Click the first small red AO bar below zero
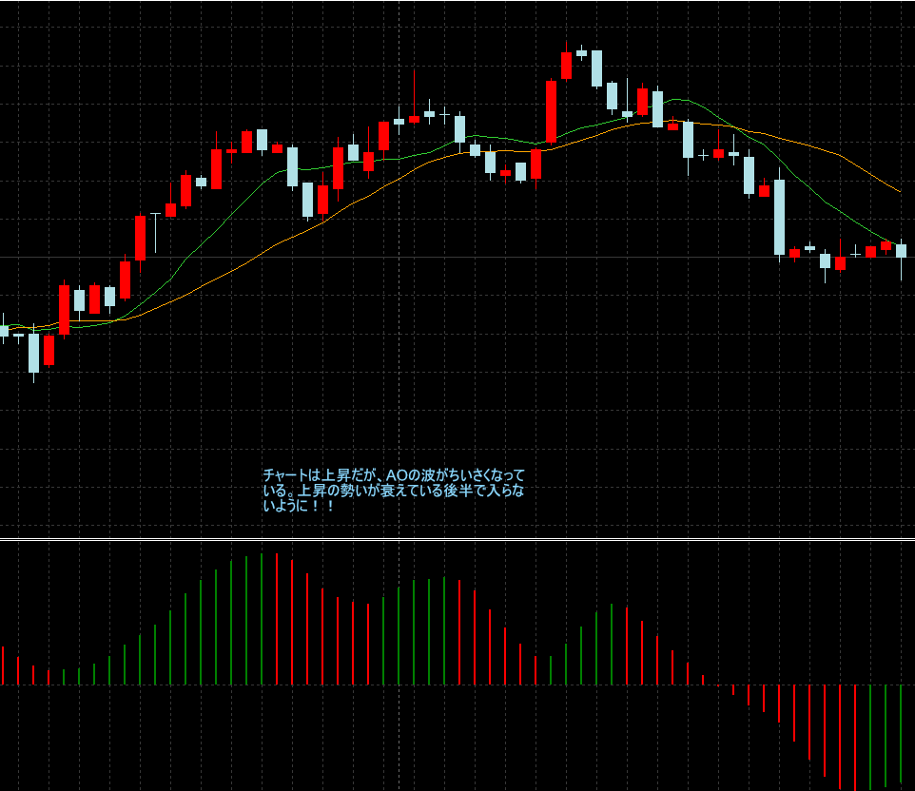Screen dimensions: 915x791 click(x=732, y=690)
